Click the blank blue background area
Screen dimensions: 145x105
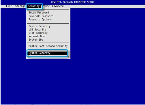pos(106,58)
